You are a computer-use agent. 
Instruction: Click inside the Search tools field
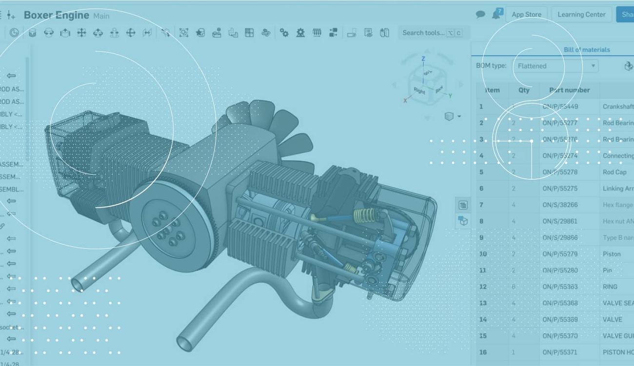428,33
